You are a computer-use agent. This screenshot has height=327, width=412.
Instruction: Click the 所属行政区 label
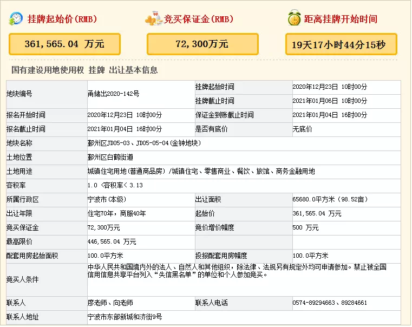pos(23,200)
